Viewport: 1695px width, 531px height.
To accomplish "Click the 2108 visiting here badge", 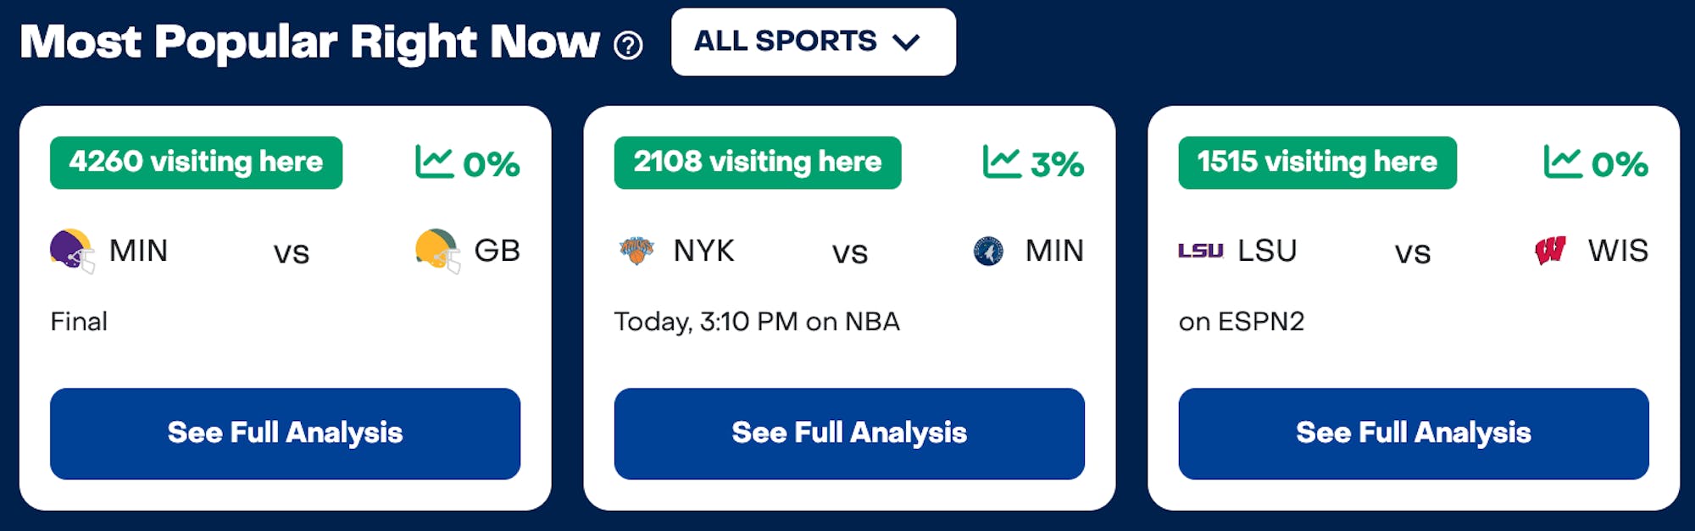I will (x=757, y=163).
